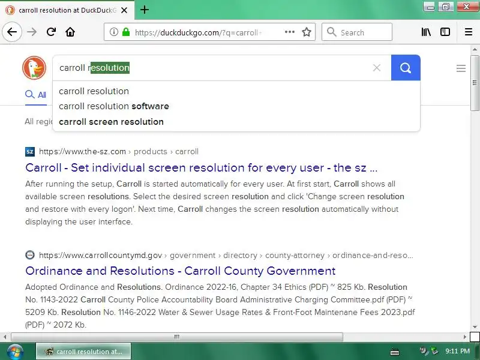This screenshot has height=360, width=480.
Task: Click the Carroll County result favicon
Action: 30,254
